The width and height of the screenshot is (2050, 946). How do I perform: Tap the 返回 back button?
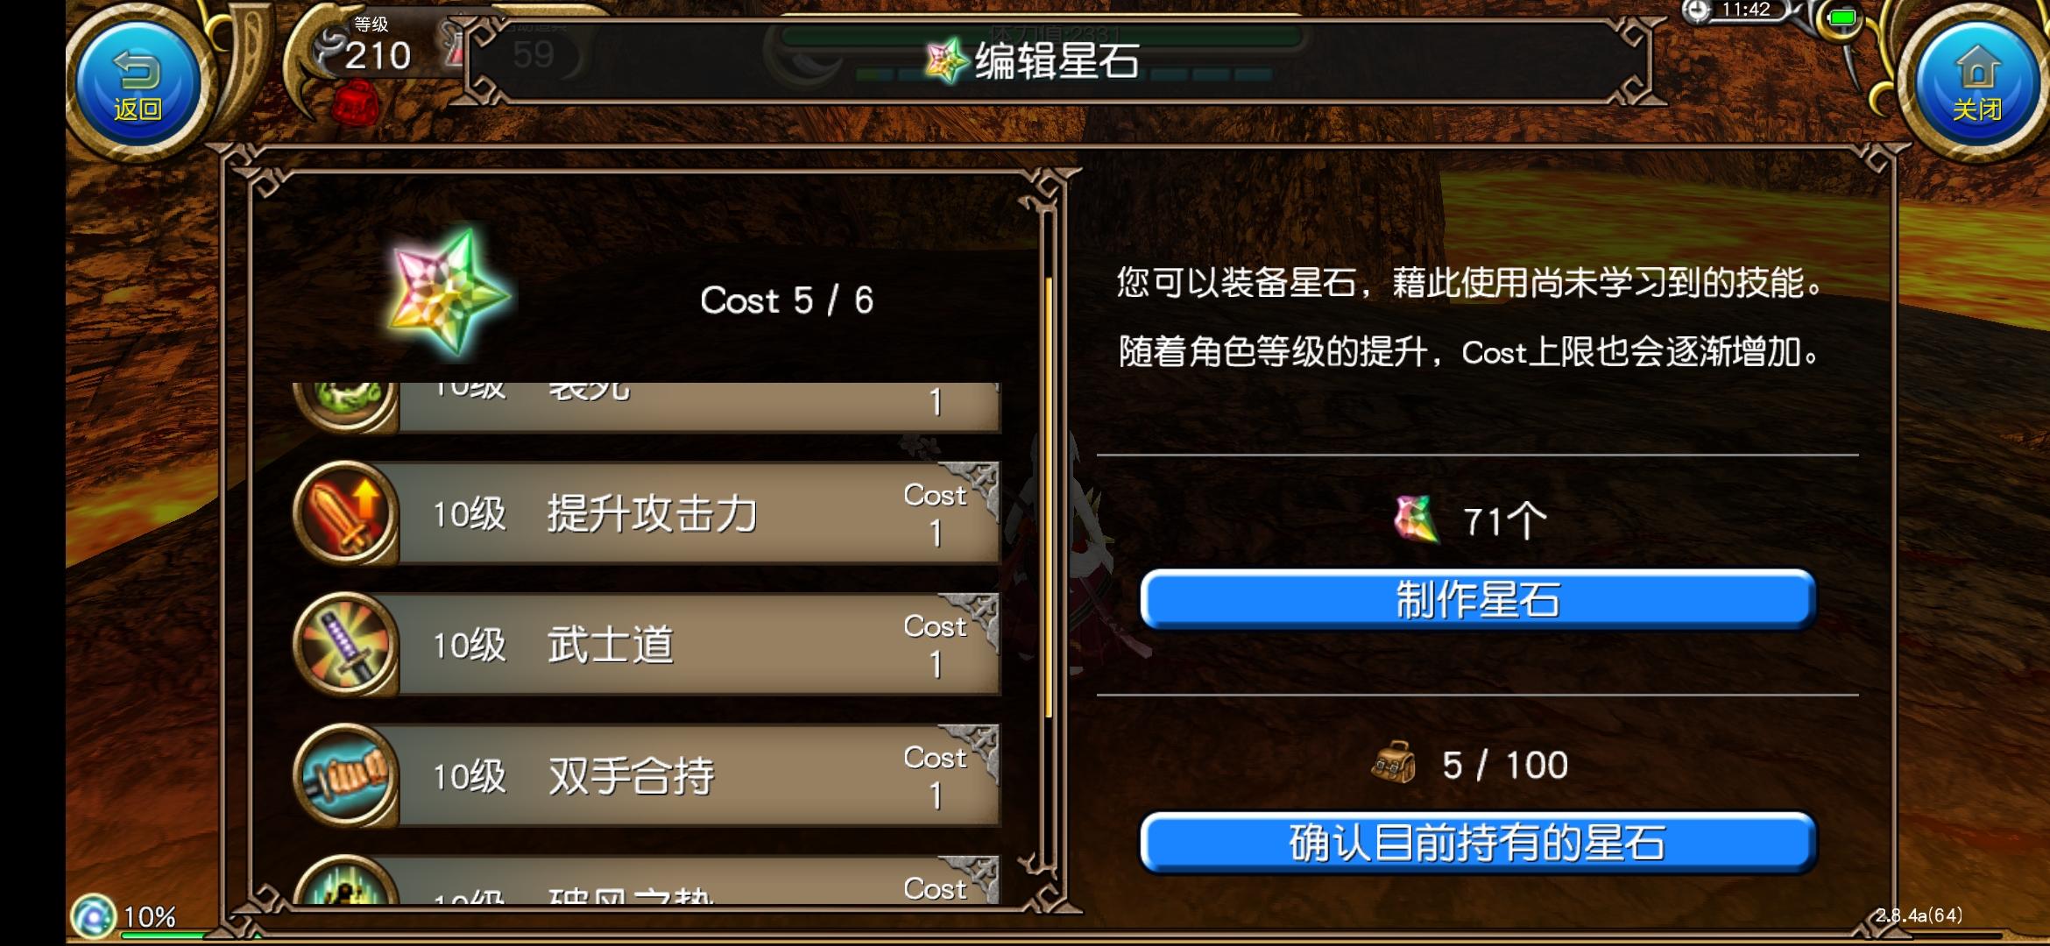(x=138, y=85)
